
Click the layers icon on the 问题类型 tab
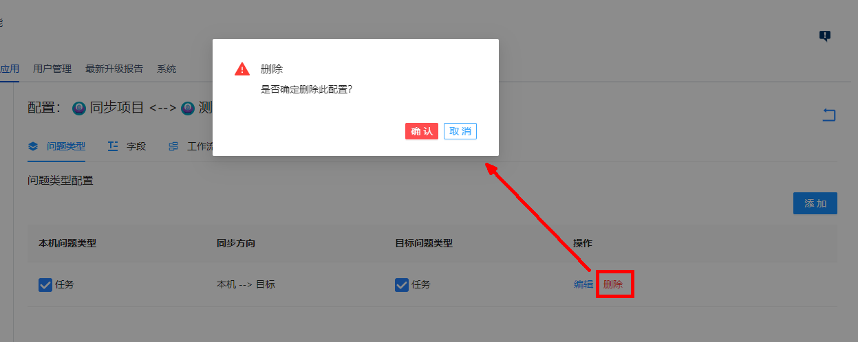[32, 146]
